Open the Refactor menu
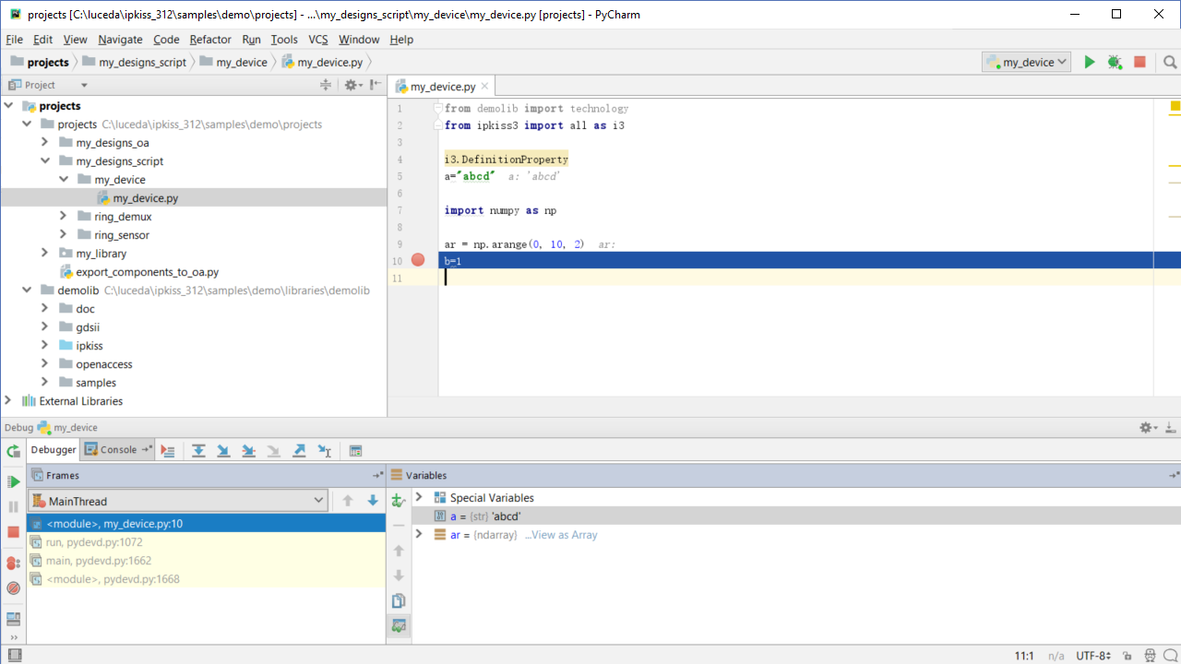 point(210,40)
